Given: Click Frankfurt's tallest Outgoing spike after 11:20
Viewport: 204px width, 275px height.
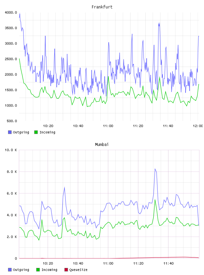Looking at the screenshot, I should coord(159,23).
